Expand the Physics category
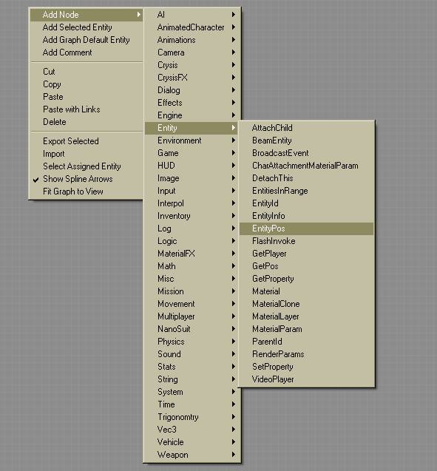437x471 pixels. click(192, 342)
